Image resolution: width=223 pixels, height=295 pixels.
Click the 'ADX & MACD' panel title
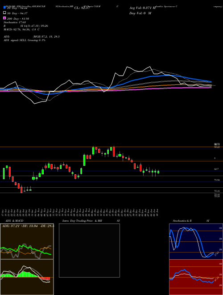[14, 221]
